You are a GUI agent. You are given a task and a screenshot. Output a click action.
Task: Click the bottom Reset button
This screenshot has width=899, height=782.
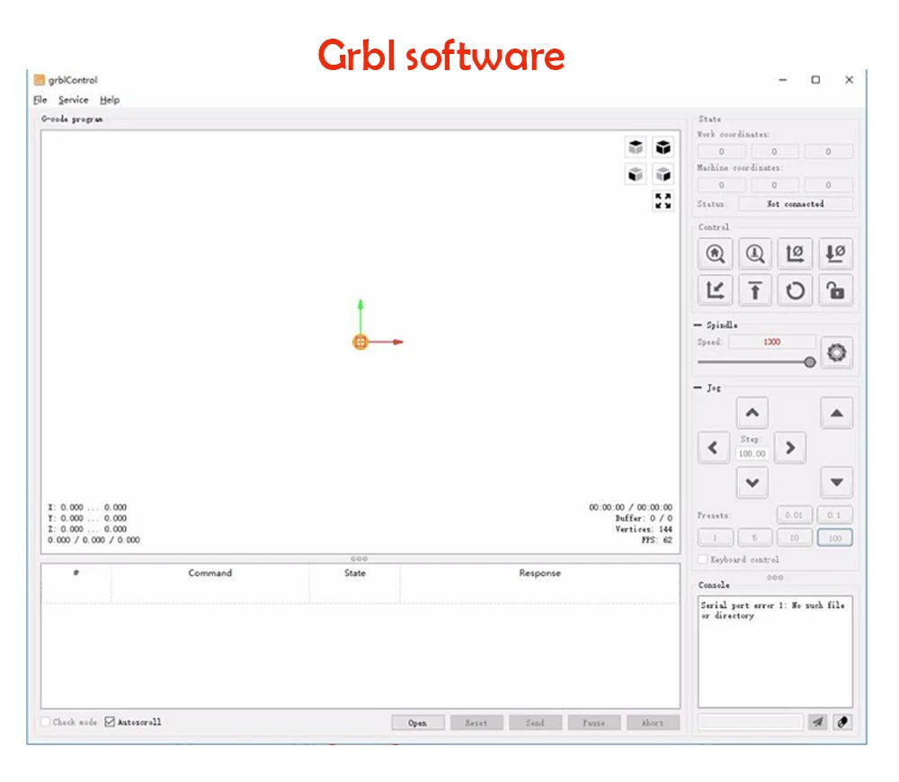click(476, 723)
